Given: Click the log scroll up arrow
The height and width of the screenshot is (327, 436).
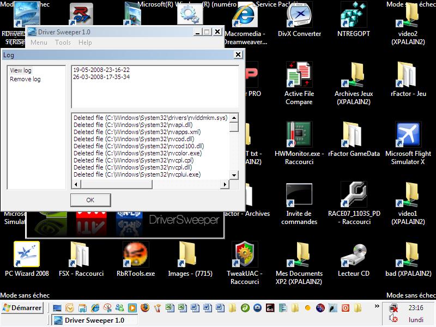Looking at the screenshot, I should click(x=234, y=118).
